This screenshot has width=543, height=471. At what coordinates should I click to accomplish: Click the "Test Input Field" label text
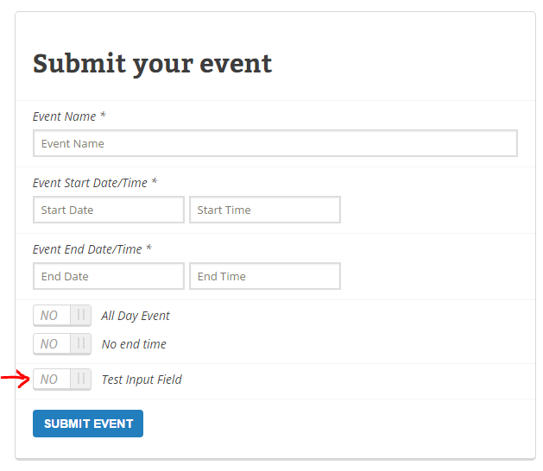coord(142,380)
